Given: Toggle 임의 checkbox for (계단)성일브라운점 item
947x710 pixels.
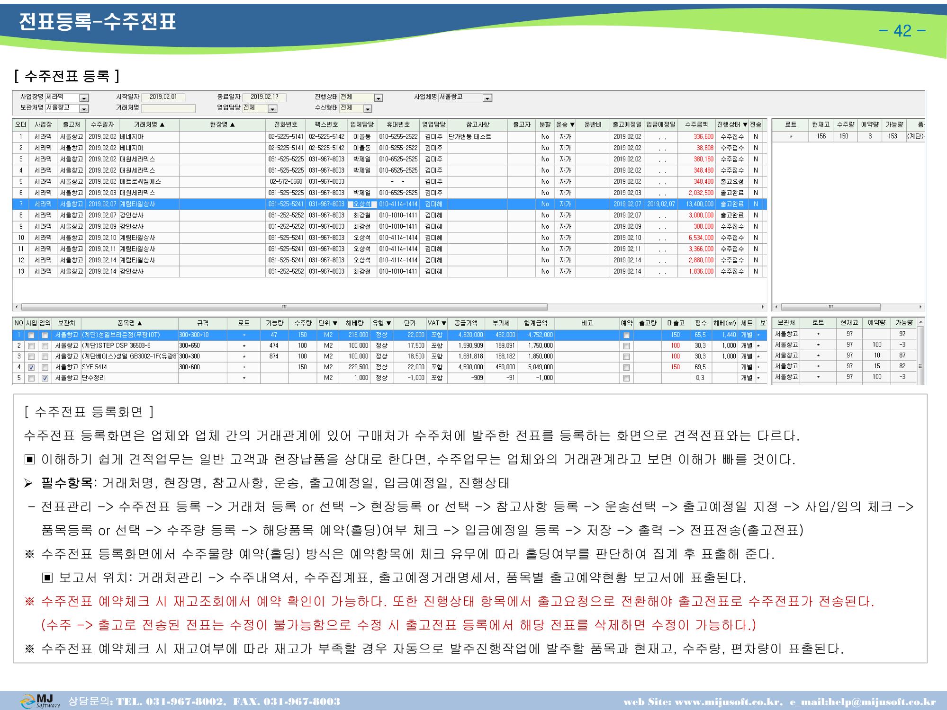Looking at the screenshot, I should (45, 335).
